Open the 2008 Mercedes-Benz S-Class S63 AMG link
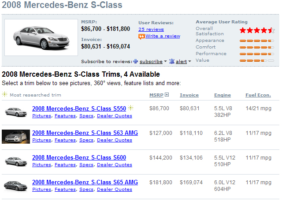The height and width of the screenshot is (201, 282). (85, 133)
